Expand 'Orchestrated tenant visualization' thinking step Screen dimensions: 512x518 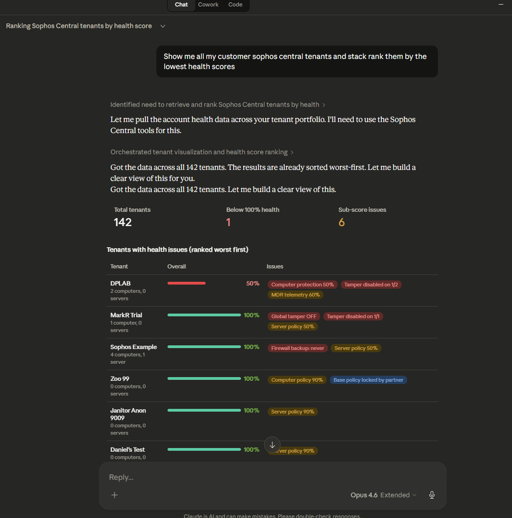click(201, 152)
